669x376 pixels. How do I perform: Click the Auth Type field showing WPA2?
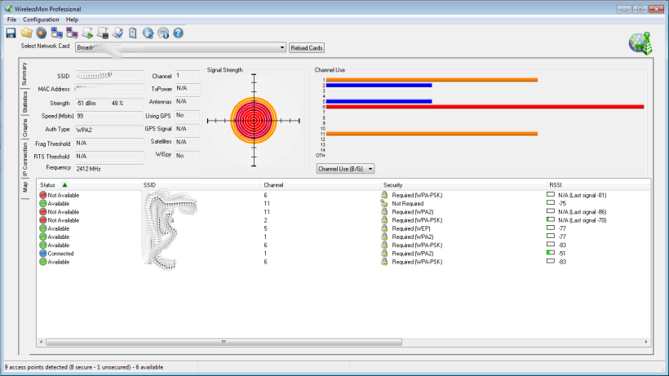109,130
